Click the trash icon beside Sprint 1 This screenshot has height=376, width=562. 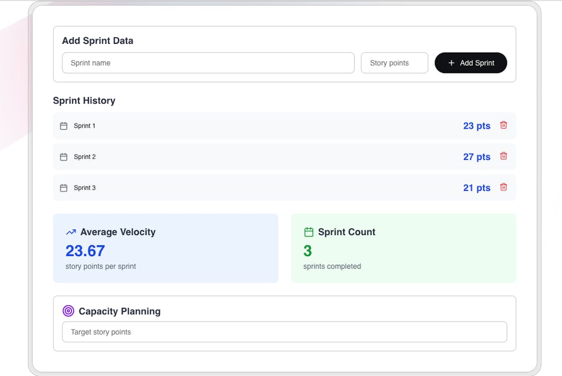click(503, 126)
